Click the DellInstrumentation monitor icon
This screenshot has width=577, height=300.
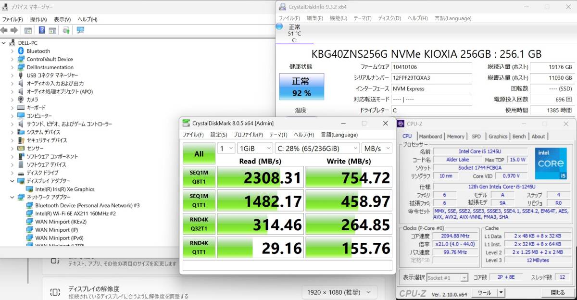(x=21, y=67)
